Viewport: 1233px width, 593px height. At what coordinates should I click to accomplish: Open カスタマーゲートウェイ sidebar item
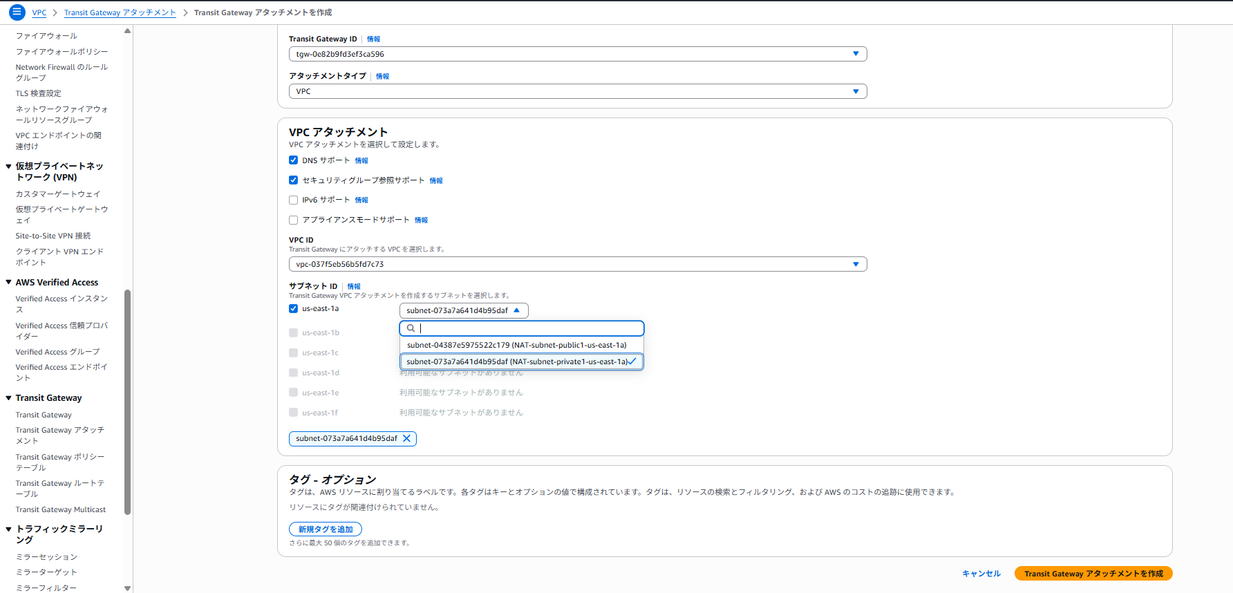[x=57, y=194]
